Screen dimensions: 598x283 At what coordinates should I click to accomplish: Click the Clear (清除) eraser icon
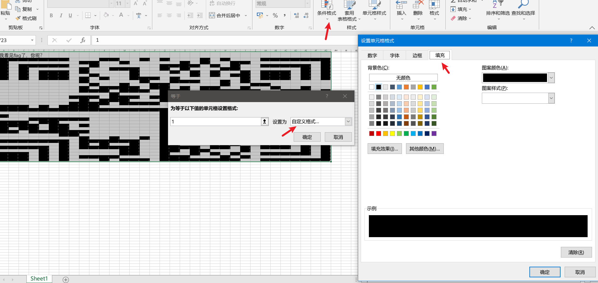pos(453,18)
